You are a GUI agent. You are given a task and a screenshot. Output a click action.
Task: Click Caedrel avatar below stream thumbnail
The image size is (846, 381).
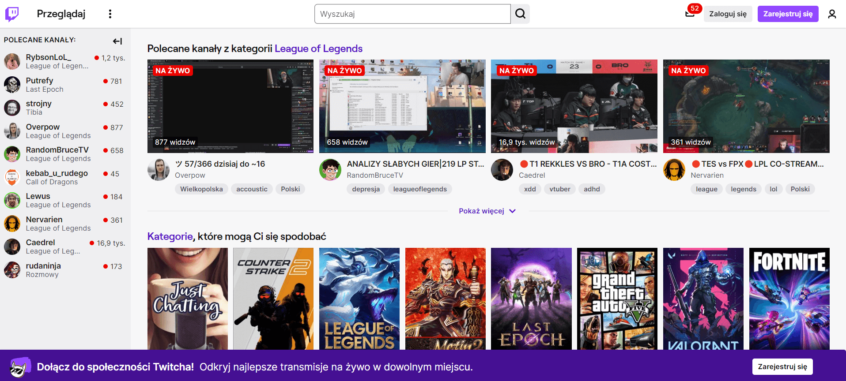click(502, 170)
